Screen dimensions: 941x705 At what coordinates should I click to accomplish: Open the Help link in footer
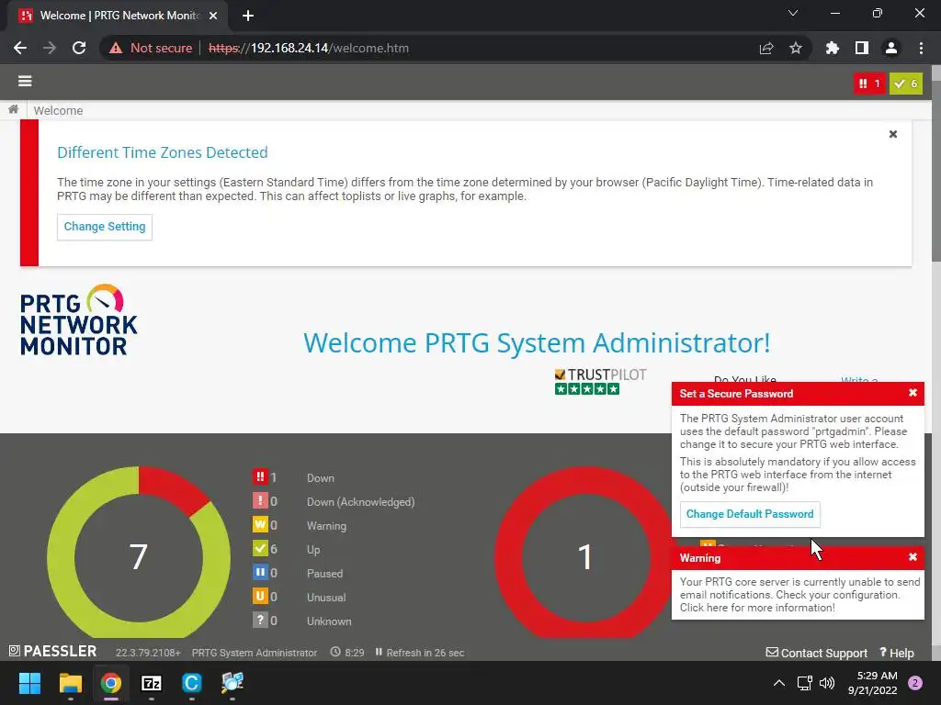[897, 653]
